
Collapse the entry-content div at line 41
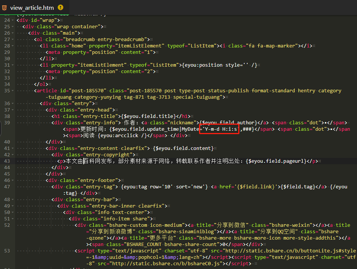(13, 148)
